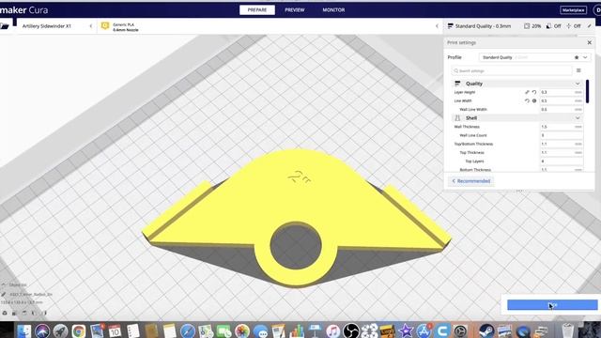
Task: Edit the Wall Thickness value field
Action: (x=562, y=127)
